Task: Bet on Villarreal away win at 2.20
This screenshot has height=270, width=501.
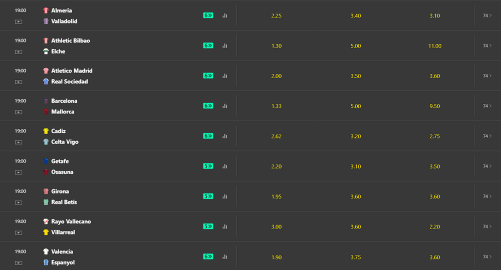Action: tap(435, 226)
